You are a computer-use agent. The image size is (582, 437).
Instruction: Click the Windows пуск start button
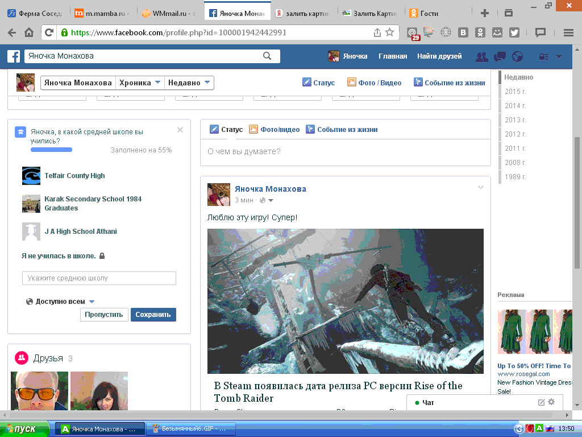pyautogui.click(x=24, y=429)
